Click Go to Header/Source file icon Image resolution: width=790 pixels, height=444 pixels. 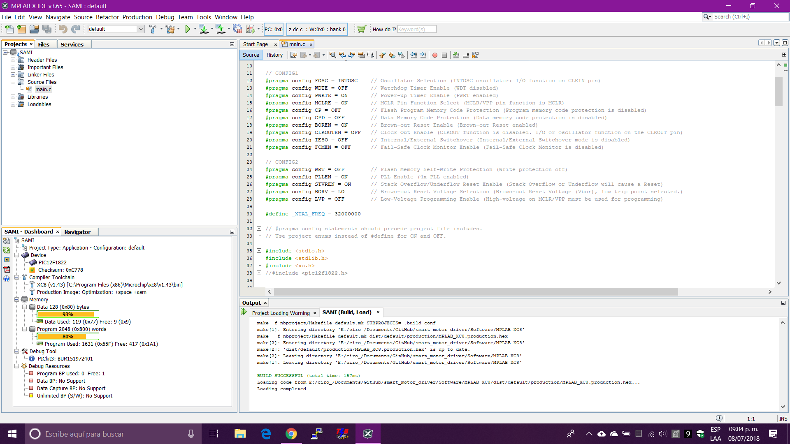pos(475,55)
